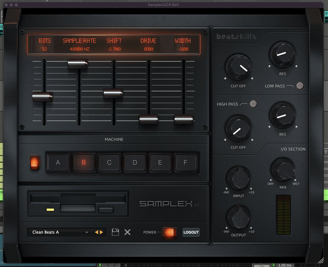Image resolution: width=328 pixels, height=267 pixels.
Task: Click the high pass CUT OFF knob
Action: click(x=238, y=129)
